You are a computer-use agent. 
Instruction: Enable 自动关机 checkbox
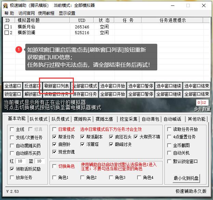[169, 153]
